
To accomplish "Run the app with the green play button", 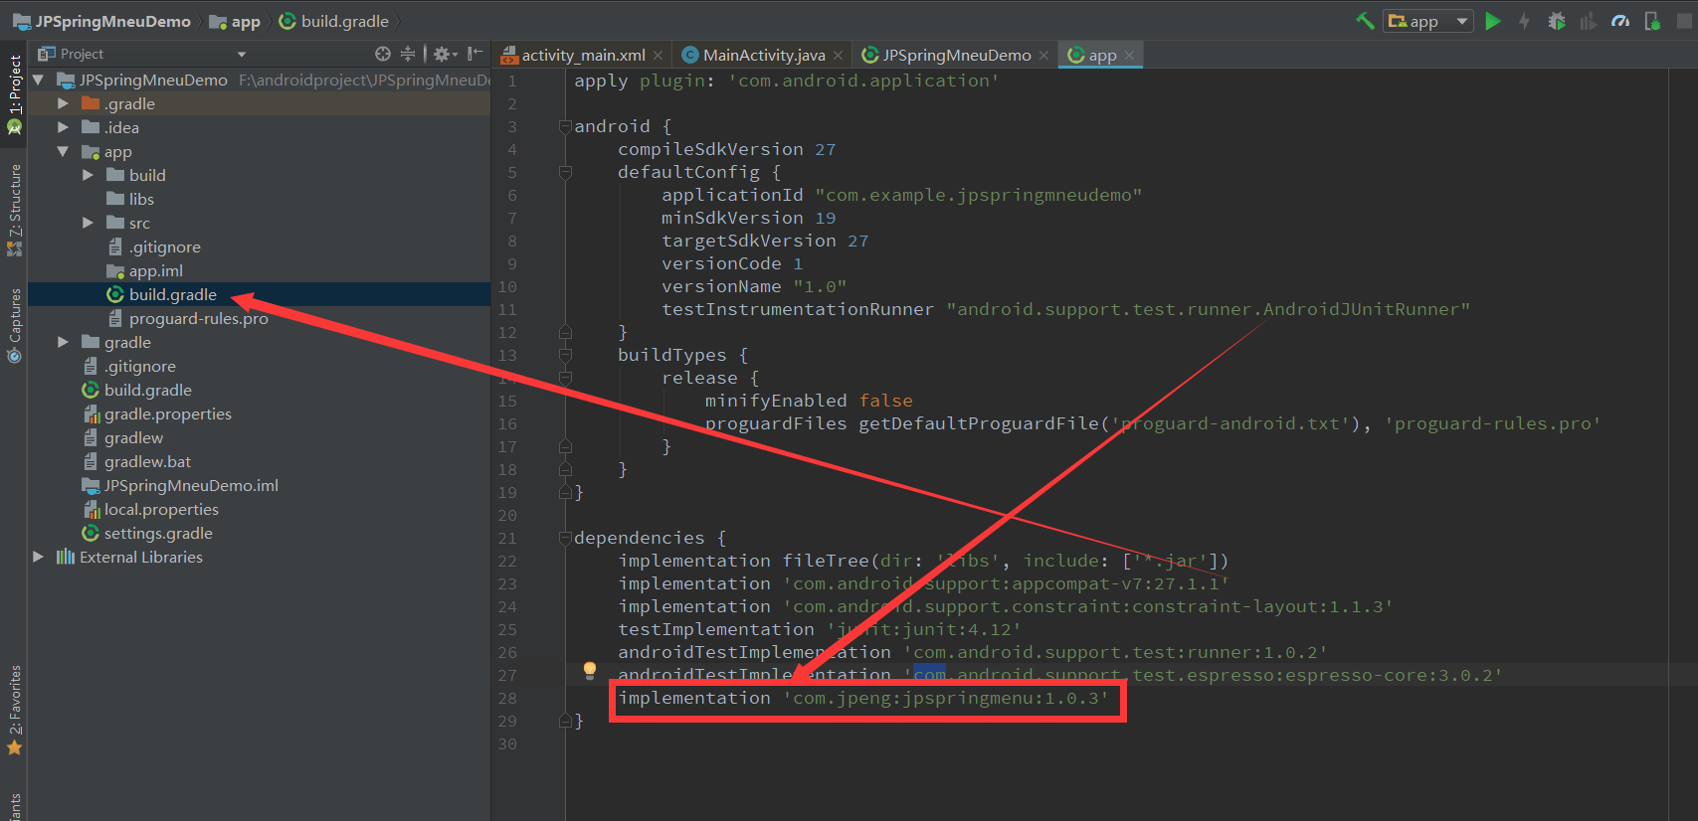I will click(1493, 21).
